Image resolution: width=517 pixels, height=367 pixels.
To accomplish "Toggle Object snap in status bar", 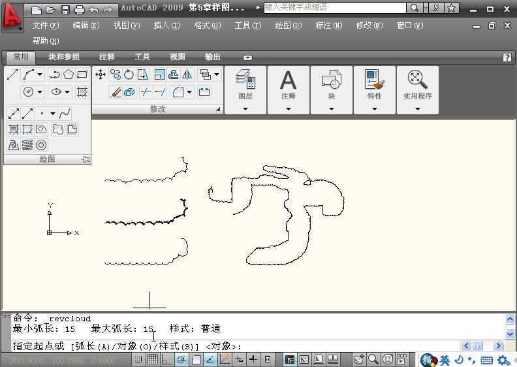I will (x=196, y=359).
